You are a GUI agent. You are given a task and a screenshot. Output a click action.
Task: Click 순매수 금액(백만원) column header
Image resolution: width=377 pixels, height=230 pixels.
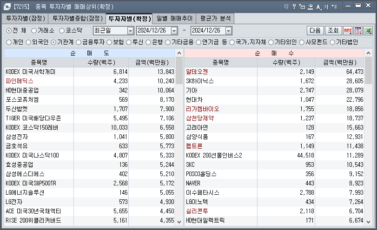click(x=340, y=62)
